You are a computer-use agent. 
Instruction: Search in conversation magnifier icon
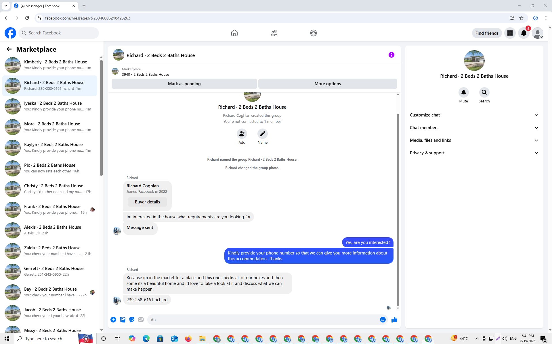pos(484,92)
